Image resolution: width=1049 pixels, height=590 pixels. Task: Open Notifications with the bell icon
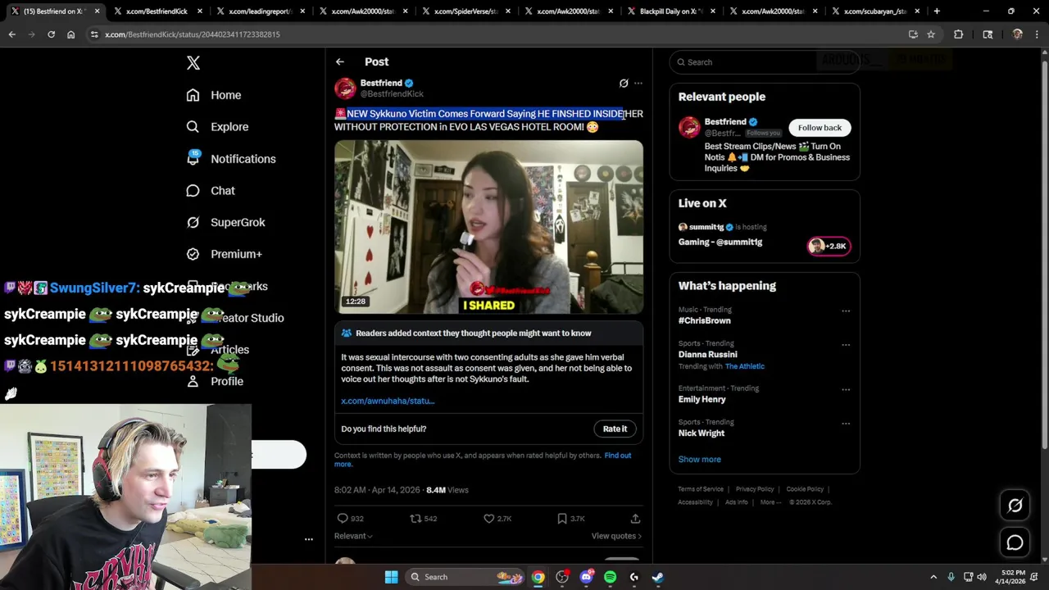coord(231,158)
